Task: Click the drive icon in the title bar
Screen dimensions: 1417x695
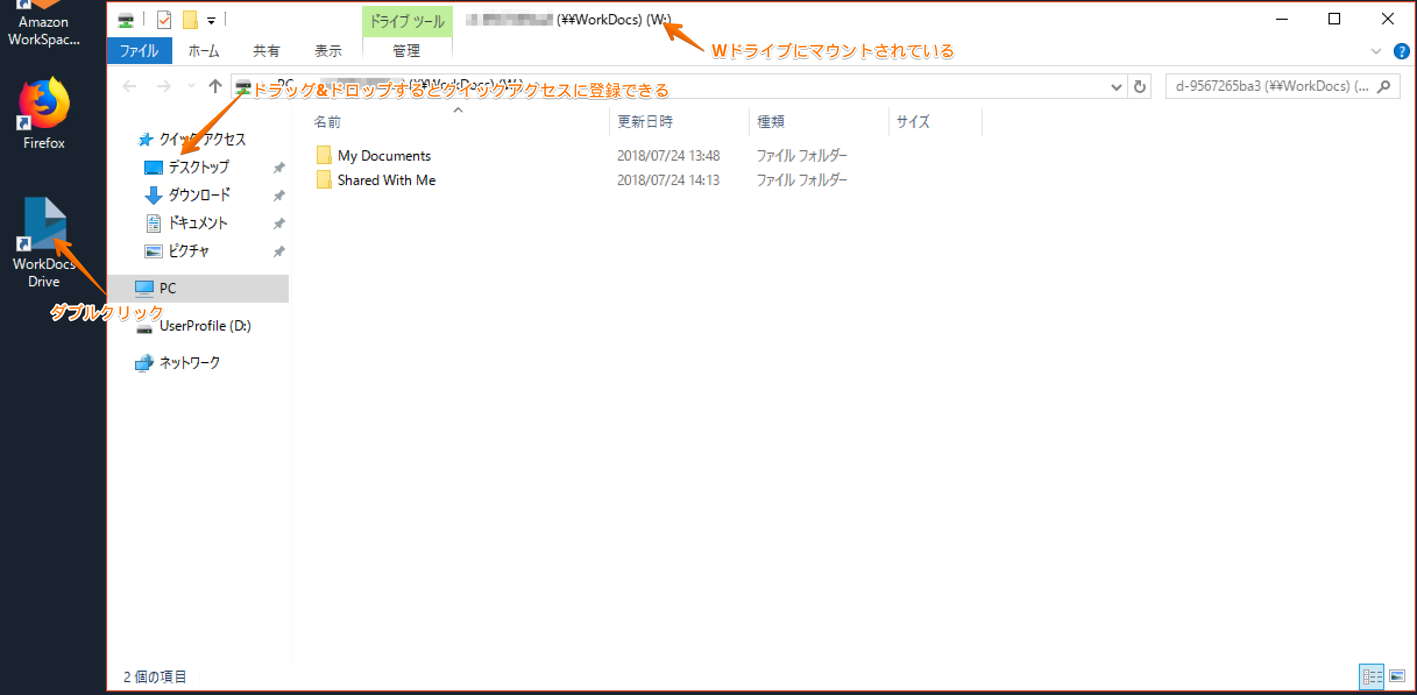Action: (x=125, y=21)
